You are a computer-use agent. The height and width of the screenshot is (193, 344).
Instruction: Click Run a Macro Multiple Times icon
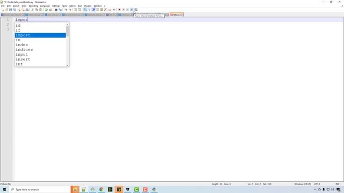click(132, 10)
